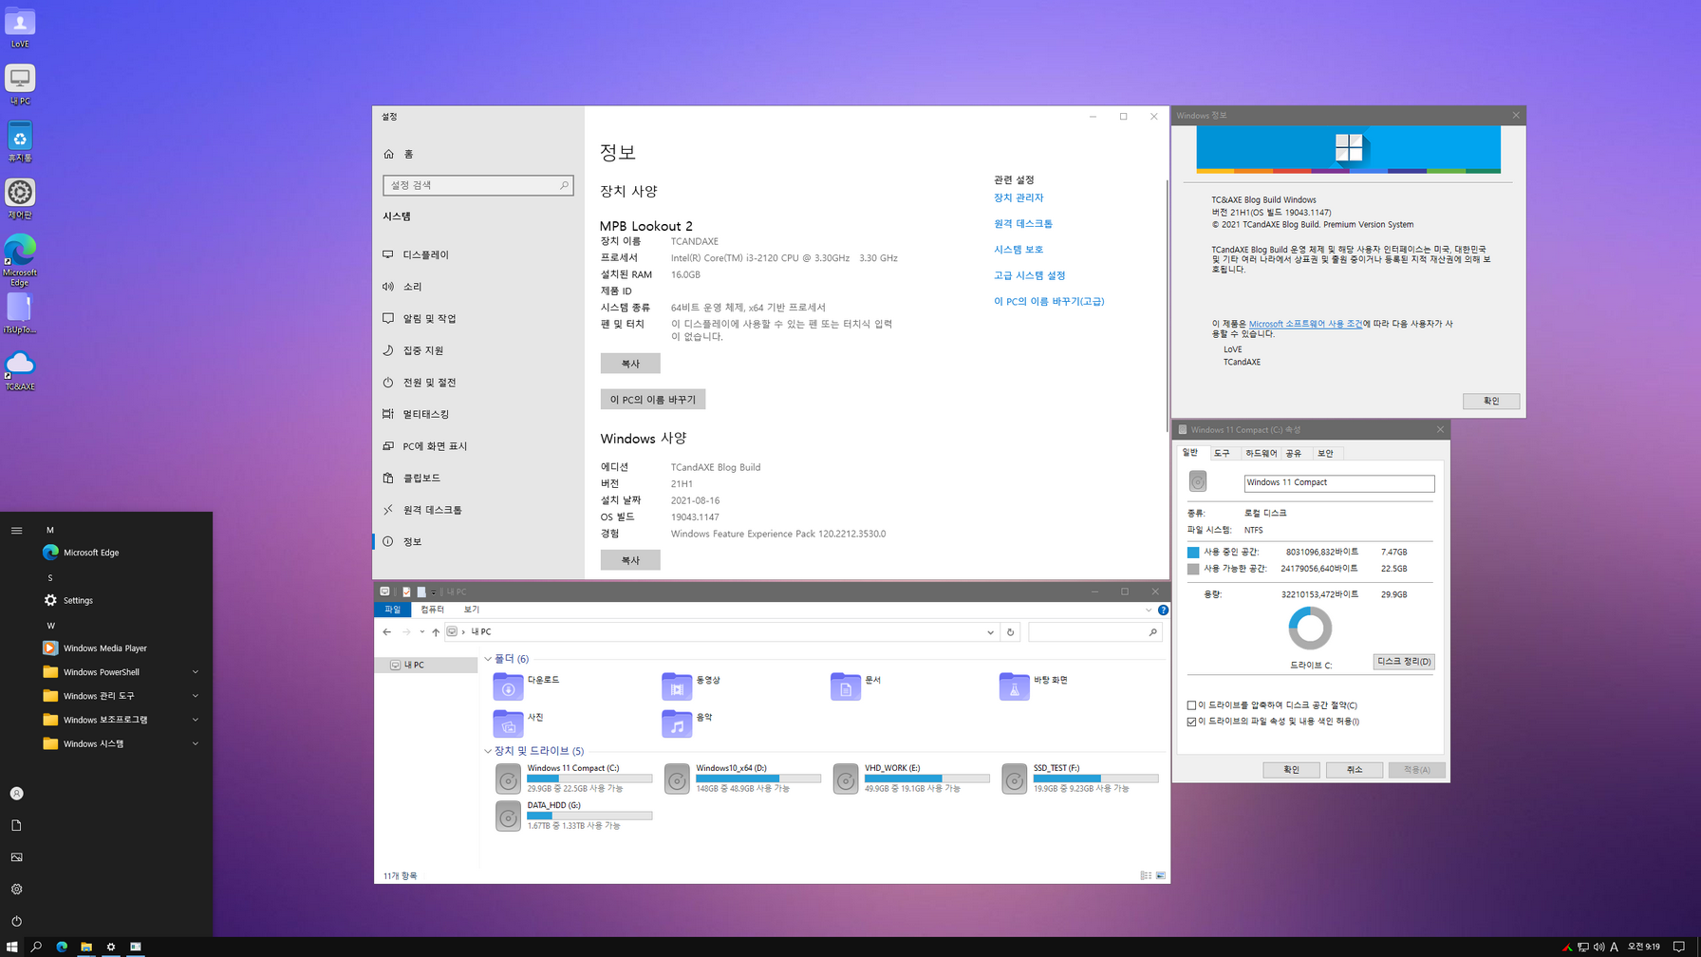This screenshot has height=957, width=1701.
Task: Go up one level in Explorer
Action: (436, 632)
